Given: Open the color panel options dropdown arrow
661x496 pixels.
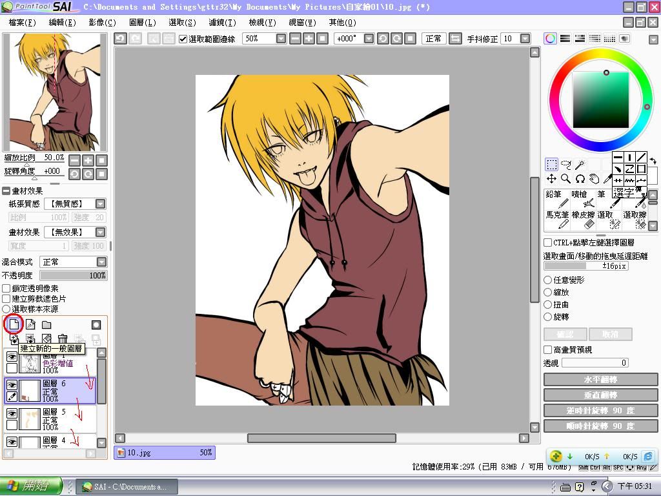Looking at the screenshot, I should 653,40.
